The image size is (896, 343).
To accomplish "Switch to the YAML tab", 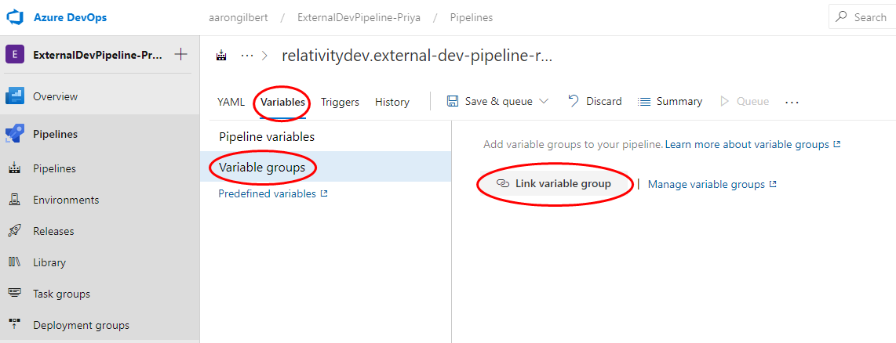I will 231,102.
